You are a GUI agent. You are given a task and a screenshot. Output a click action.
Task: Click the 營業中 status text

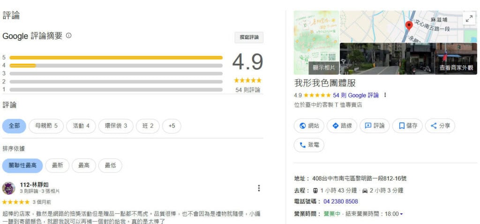332,214
